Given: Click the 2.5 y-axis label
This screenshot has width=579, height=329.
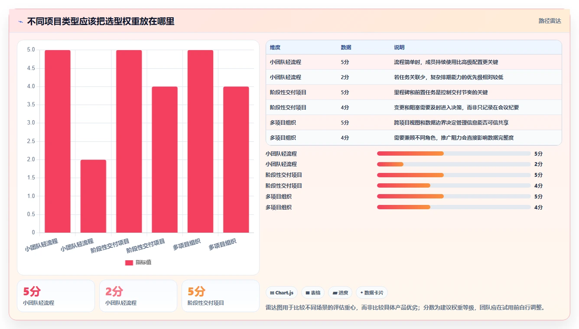Looking at the screenshot, I should click(x=31, y=141).
